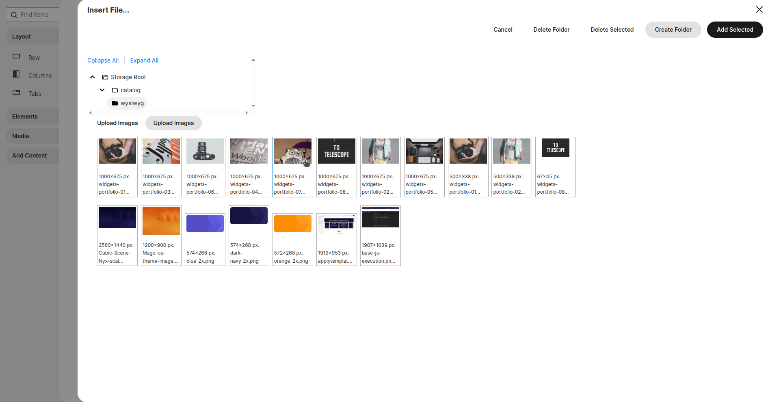Image resolution: width=768 pixels, height=402 pixels.
Task: Toggle selection of the widgets-portfolio-07 image
Action: pos(292,151)
